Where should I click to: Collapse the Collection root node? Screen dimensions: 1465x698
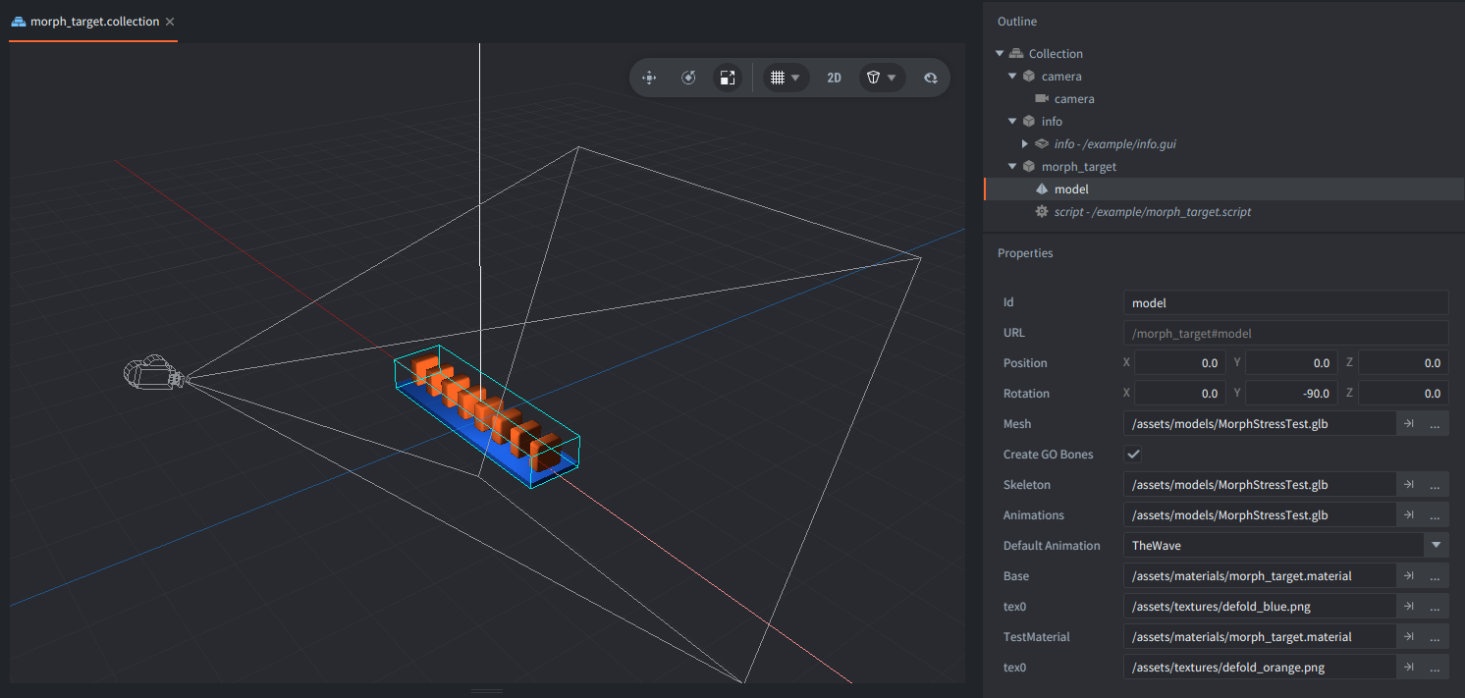[x=1001, y=54]
